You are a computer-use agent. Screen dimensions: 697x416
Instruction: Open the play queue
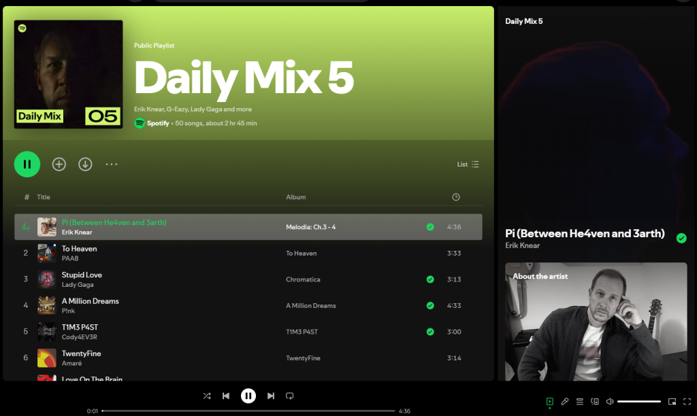click(580, 401)
